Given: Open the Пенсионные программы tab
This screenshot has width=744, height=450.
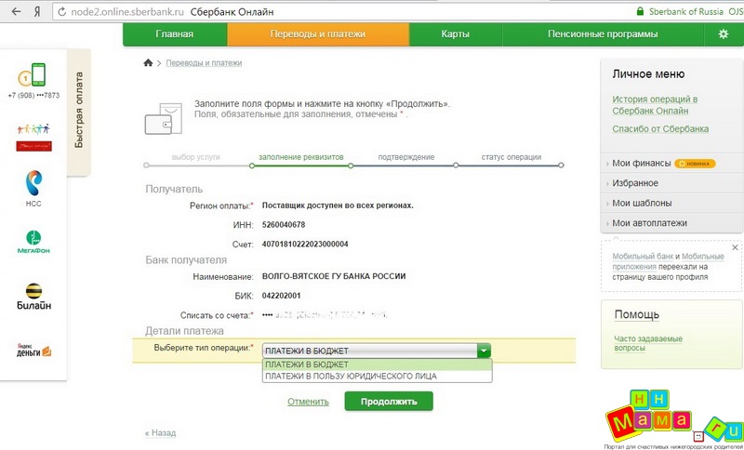Looking at the screenshot, I should pos(603,34).
